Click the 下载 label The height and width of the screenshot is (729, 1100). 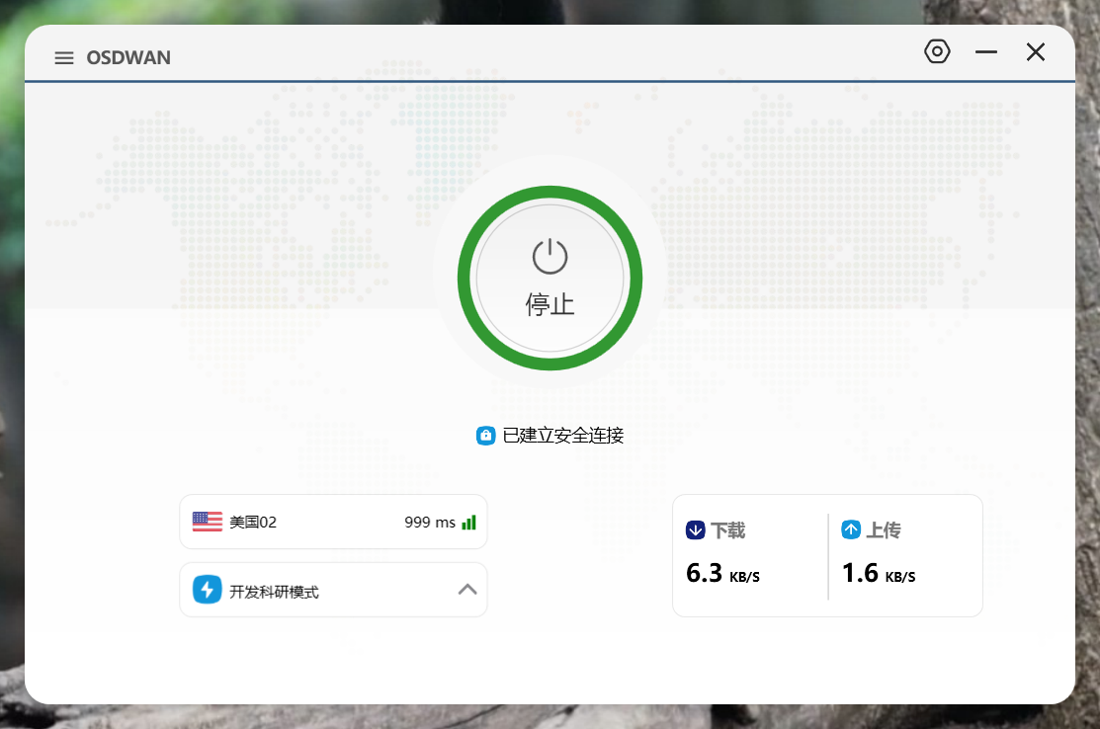[x=728, y=530]
